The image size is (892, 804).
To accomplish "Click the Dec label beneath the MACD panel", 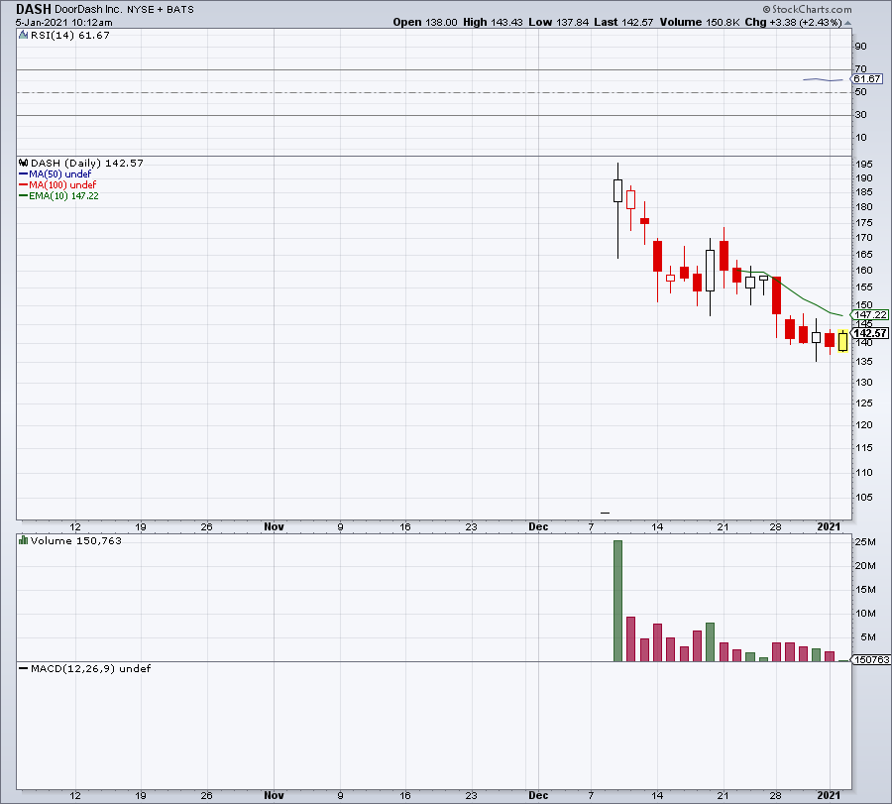I will point(538,795).
